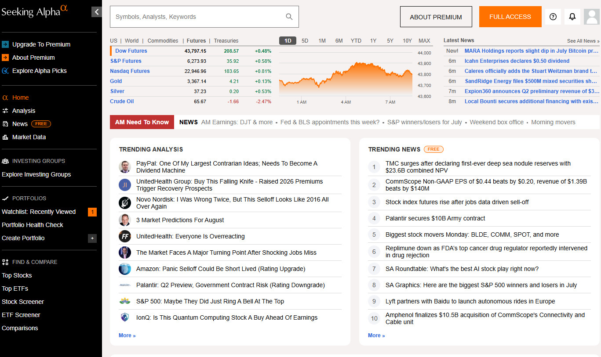Open Lyft partners with Baidu news
601x357 pixels.
point(470,301)
